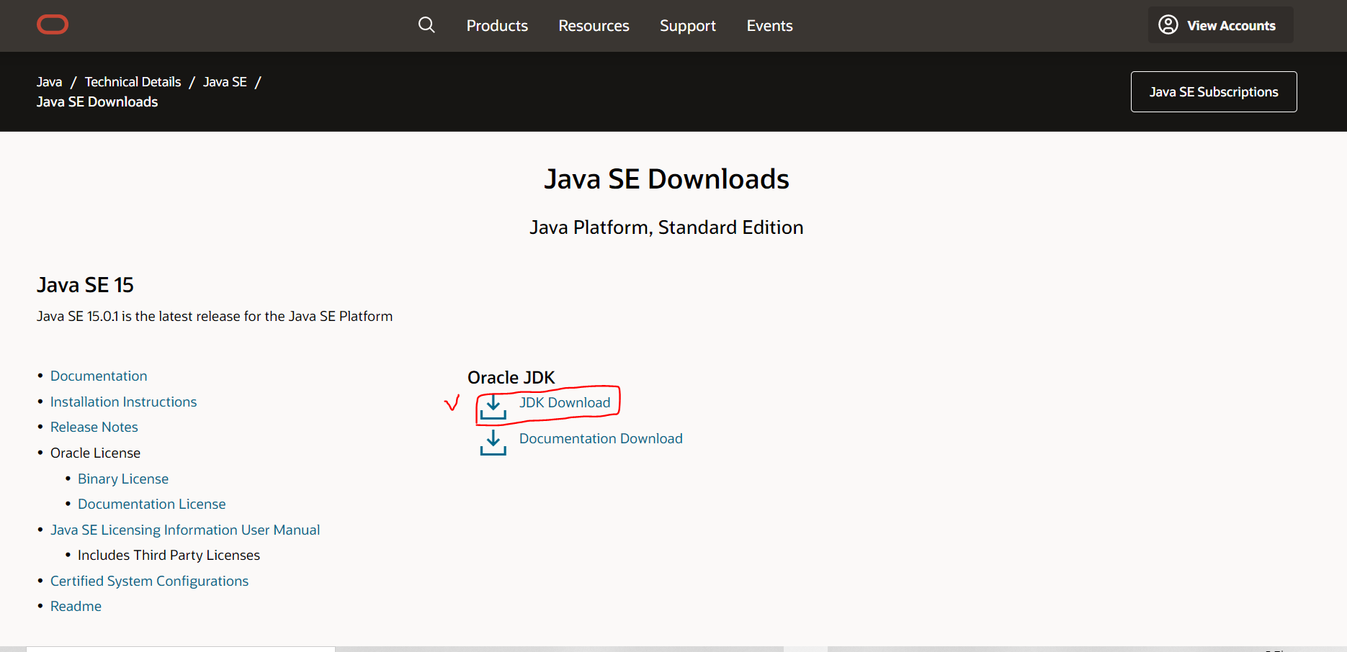Open Release Notes link
Viewport: 1347px width, 652px height.
(94, 427)
